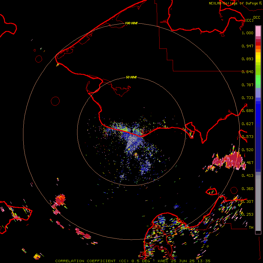The height and width of the screenshot is (263, 263).
Task: Click the 100 NMI range ring label
Action: [131, 23]
